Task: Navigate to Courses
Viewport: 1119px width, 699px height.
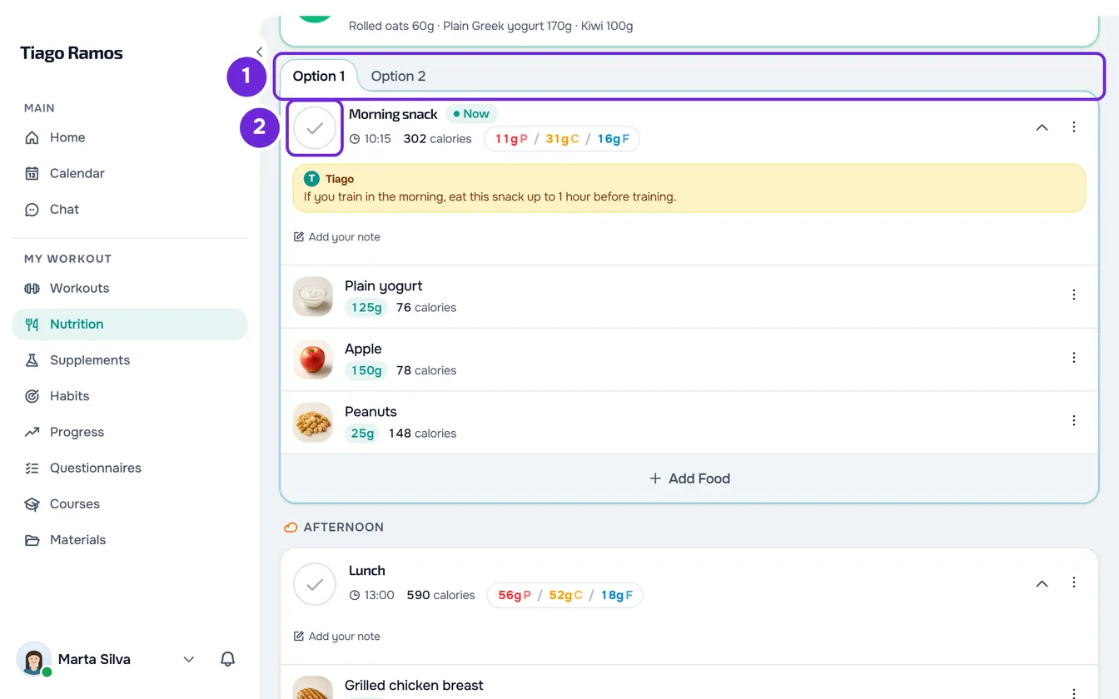Action: 130,503
